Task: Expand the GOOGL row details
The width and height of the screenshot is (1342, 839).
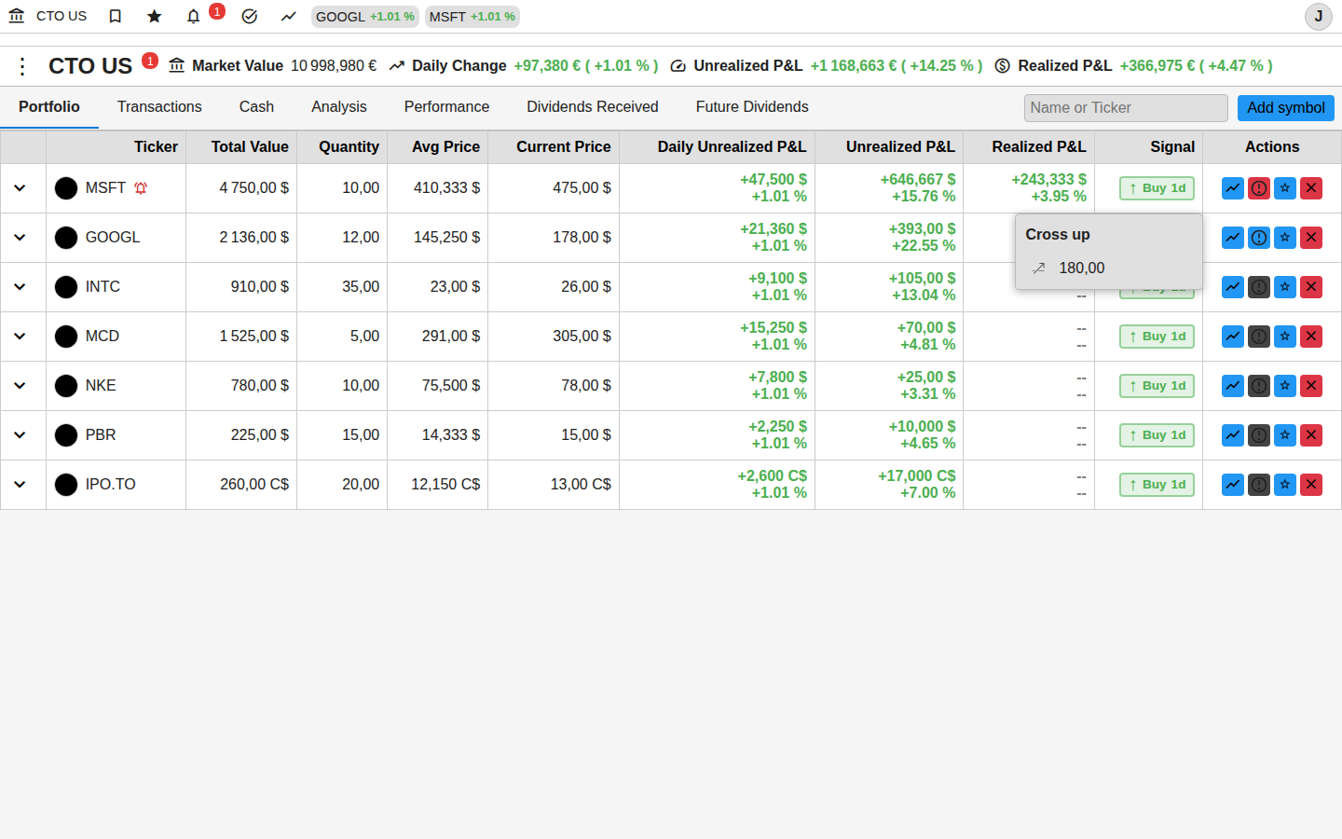Action: coord(20,238)
